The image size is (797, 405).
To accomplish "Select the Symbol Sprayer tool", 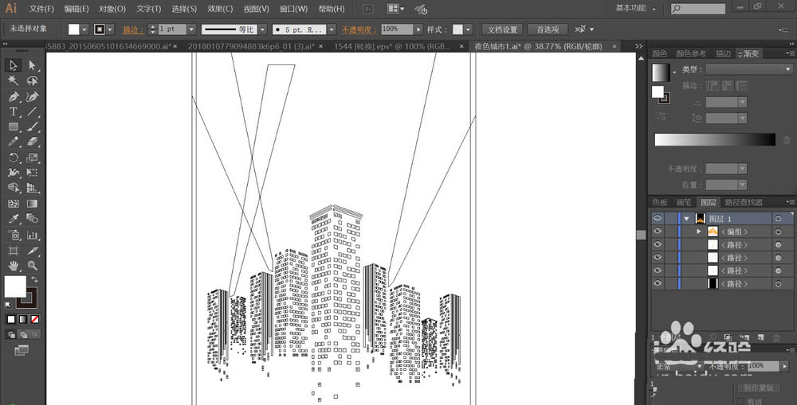I will click(x=14, y=235).
